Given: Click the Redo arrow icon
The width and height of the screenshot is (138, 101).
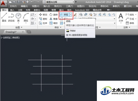Looking at the screenshot, I should click(x=38, y=2).
